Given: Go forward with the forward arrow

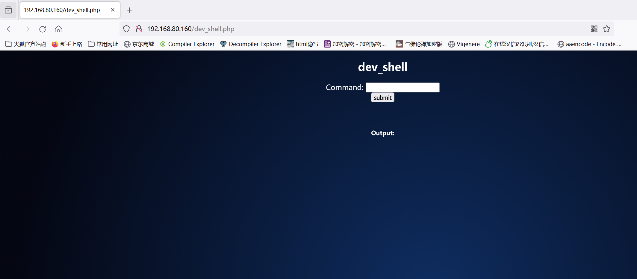Looking at the screenshot, I should coord(26,29).
